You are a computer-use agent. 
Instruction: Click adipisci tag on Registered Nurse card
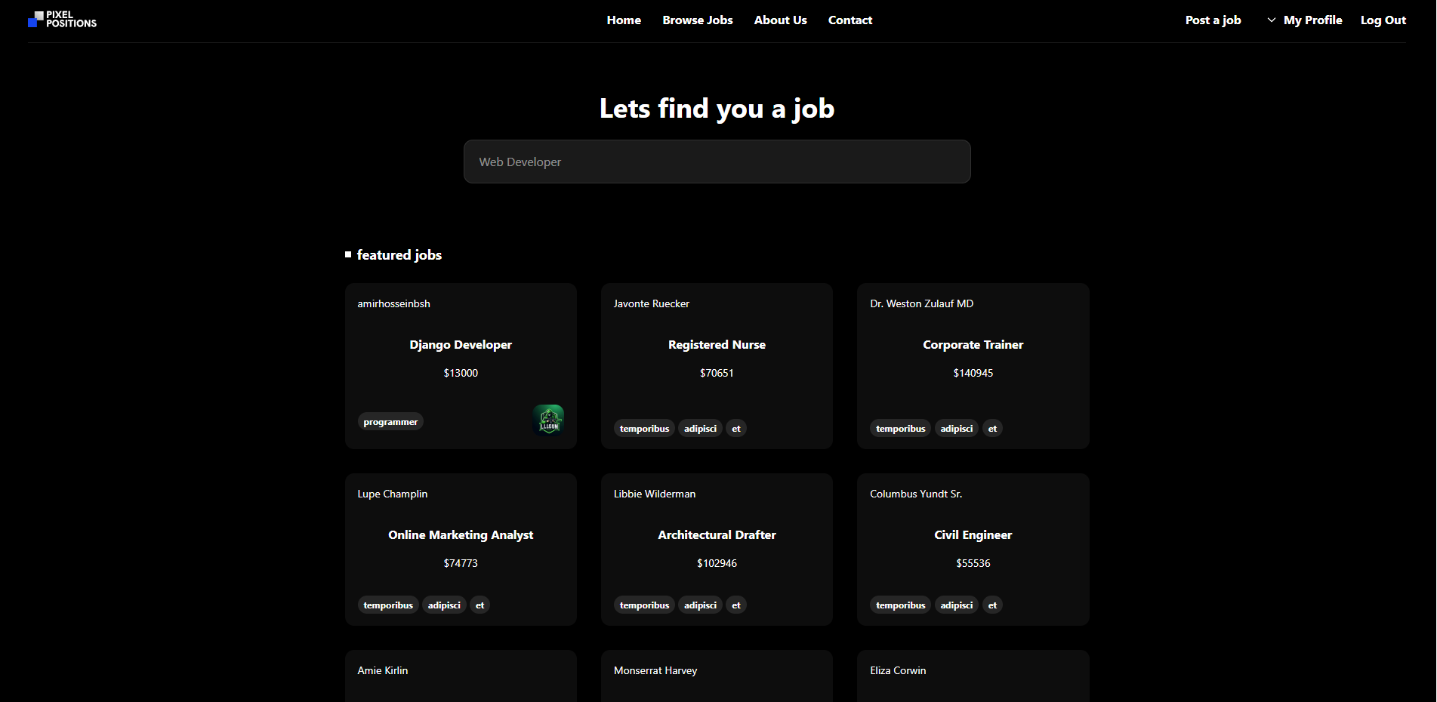point(700,429)
